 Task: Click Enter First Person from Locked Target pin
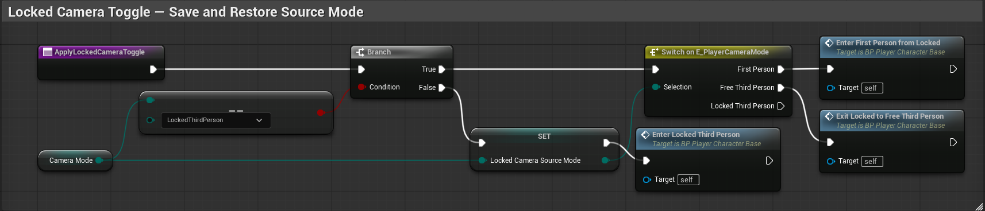click(x=830, y=88)
